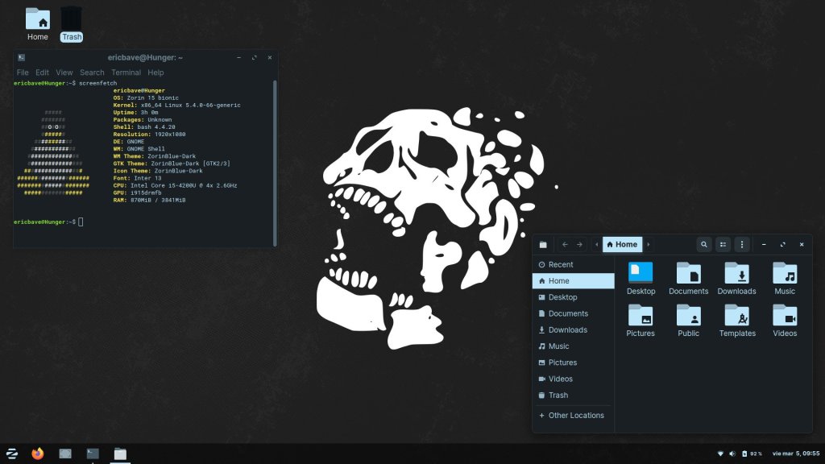Screen dimensions: 825x464
Task: Expand the path bar's right chevron
Action: [649, 244]
